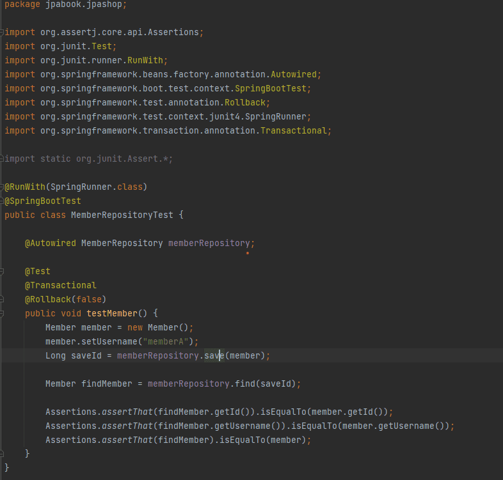Click isEqualTo in the getUsername assertion line
This screenshot has width=503, height=480.
click(314, 426)
